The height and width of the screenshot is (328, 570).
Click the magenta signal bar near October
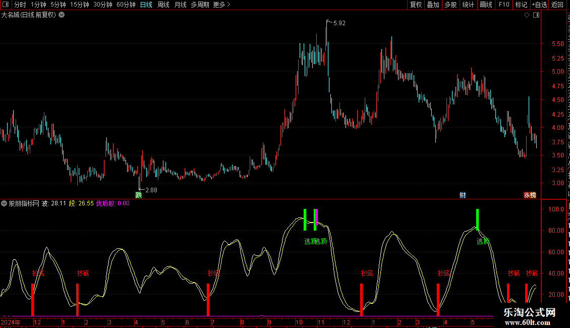click(x=317, y=217)
